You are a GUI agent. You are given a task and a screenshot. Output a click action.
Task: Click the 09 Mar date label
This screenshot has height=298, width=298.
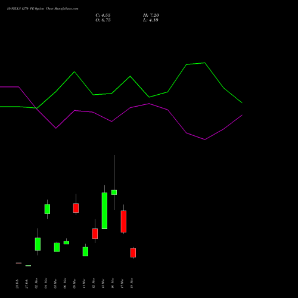click(74, 283)
